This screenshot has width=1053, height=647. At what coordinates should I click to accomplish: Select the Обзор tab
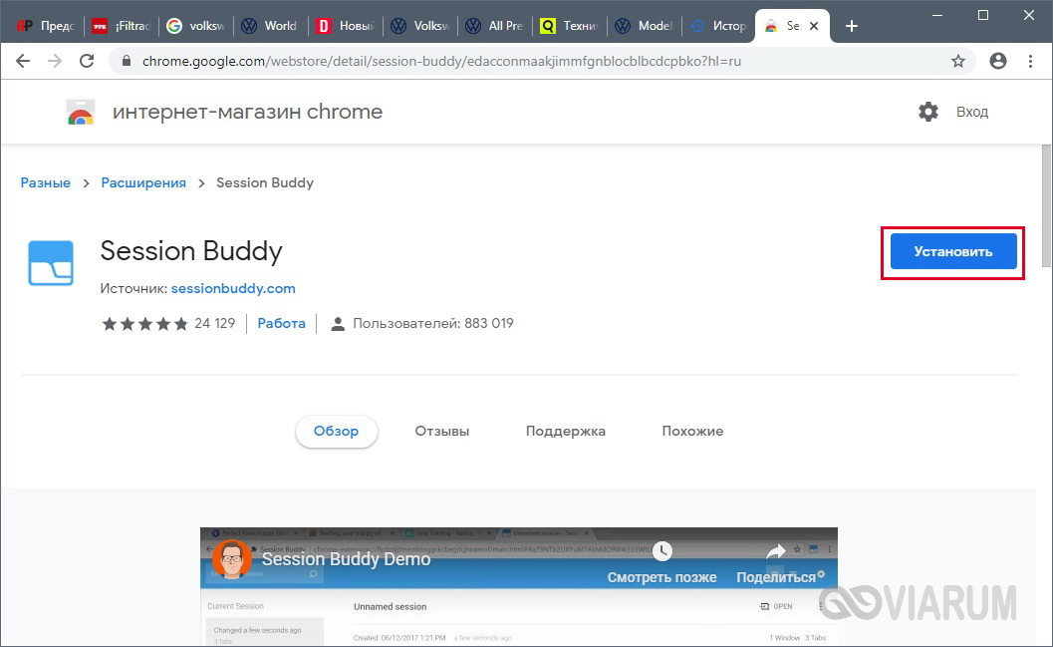tap(336, 431)
